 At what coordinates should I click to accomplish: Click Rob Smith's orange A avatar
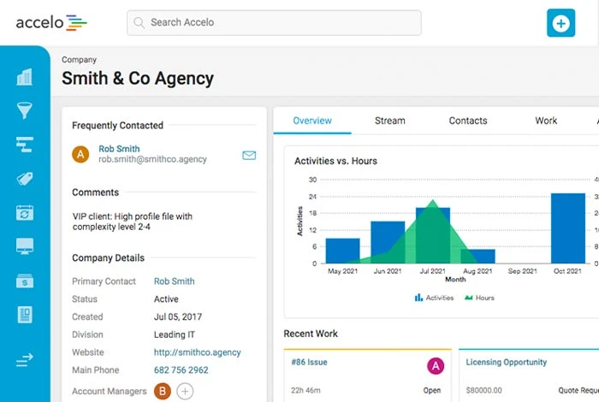[80, 154]
